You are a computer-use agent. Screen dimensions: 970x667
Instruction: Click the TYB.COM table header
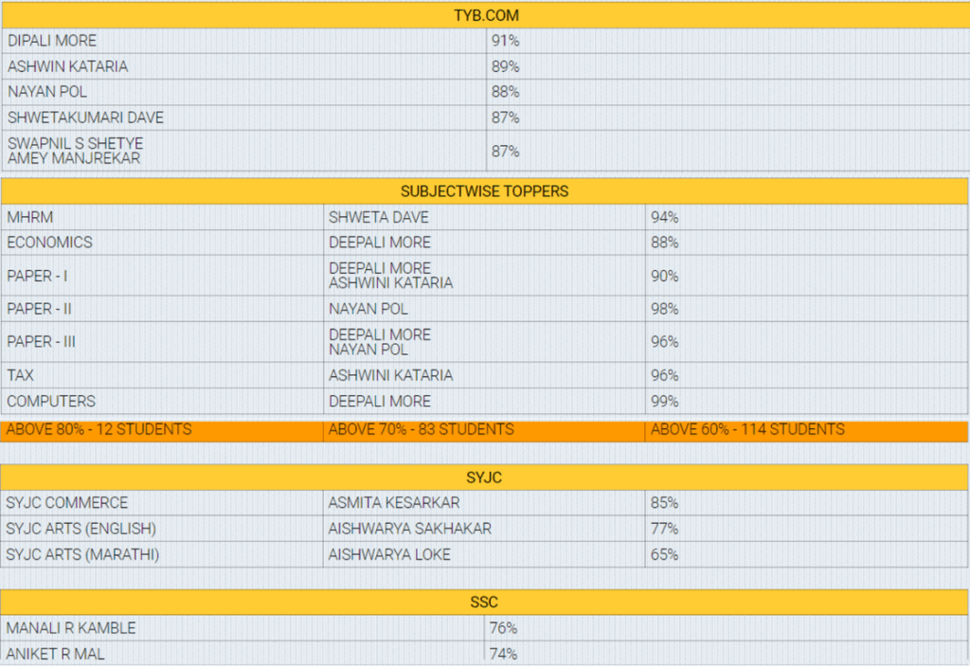click(486, 15)
